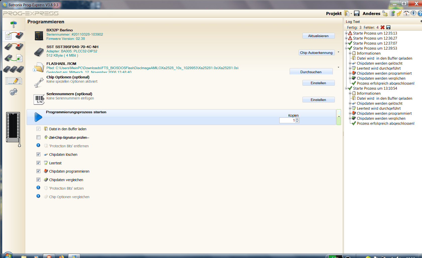Image resolution: width=422 pixels, height=258 pixels.
Task: Open the wizard signpost icon in sidebar
Action: (14, 24)
